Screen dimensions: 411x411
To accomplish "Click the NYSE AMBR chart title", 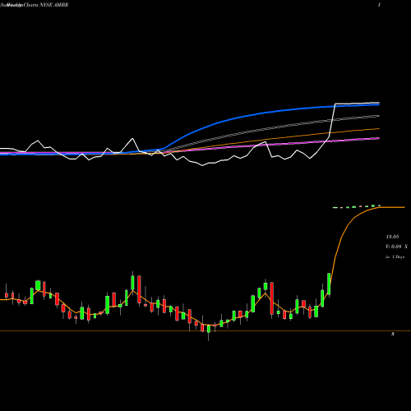I will coord(35,5).
